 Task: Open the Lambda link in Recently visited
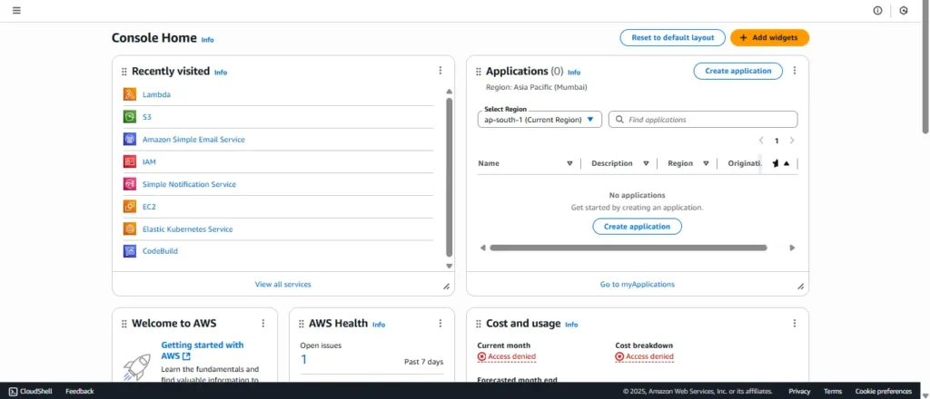point(156,94)
